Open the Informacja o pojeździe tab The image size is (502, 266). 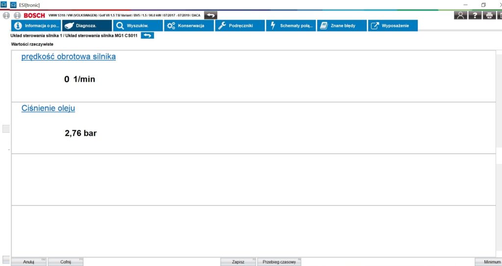coord(36,25)
